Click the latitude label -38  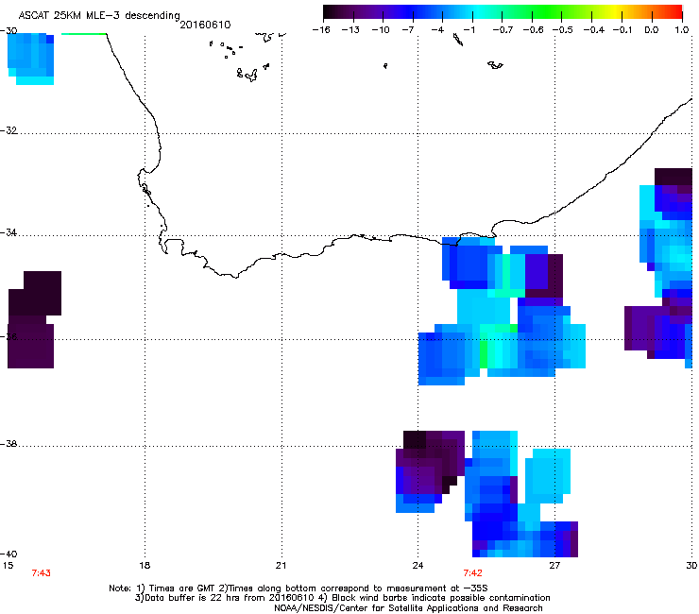(9, 444)
